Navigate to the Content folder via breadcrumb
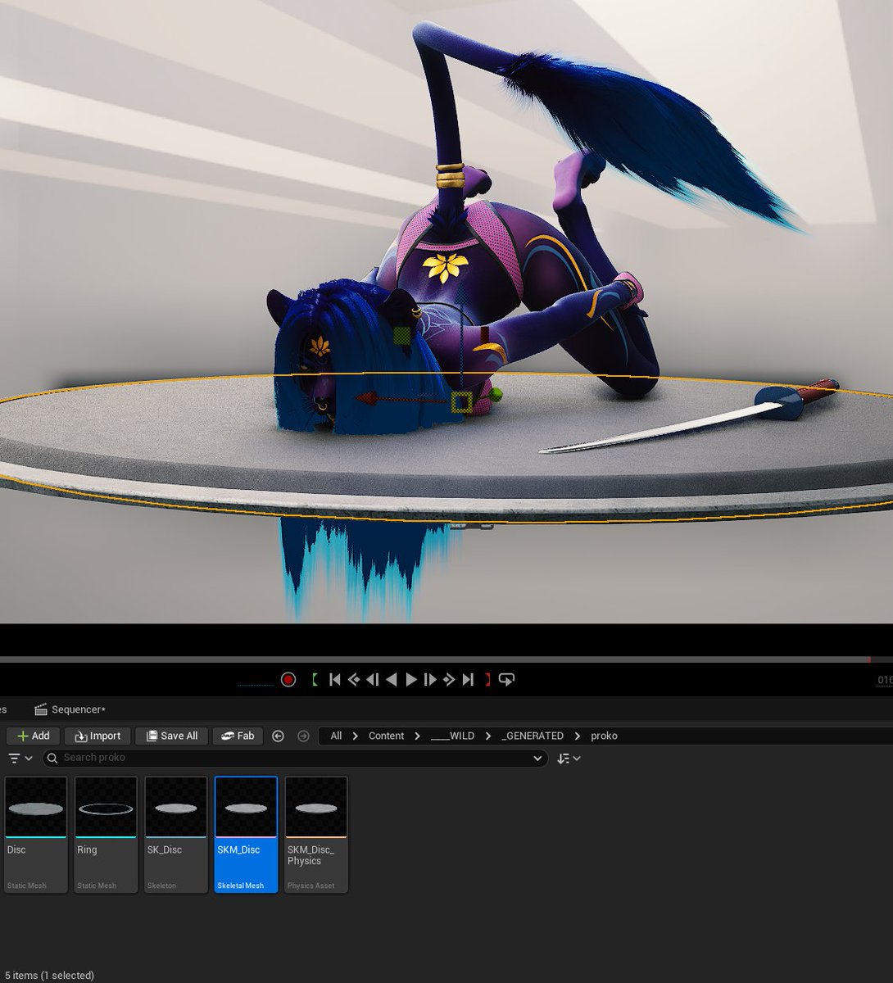 386,736
